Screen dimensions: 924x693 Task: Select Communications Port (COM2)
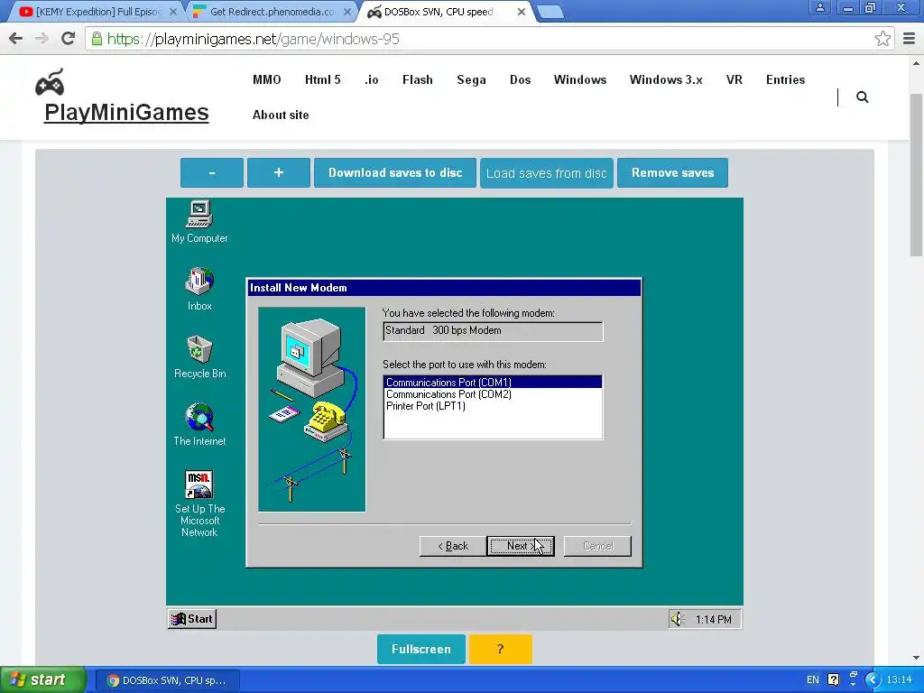493,394
